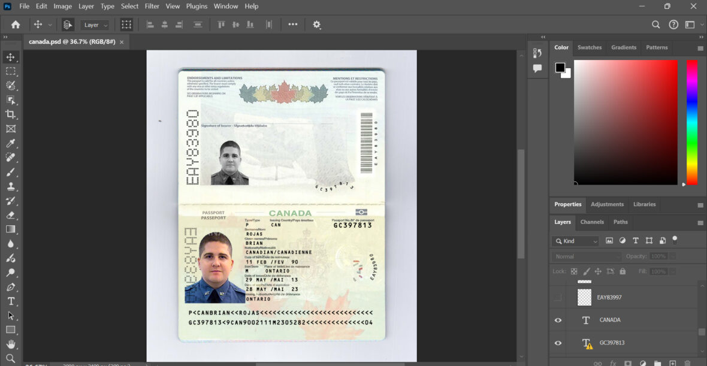Click the rainbow hue slider

point(691,122)
